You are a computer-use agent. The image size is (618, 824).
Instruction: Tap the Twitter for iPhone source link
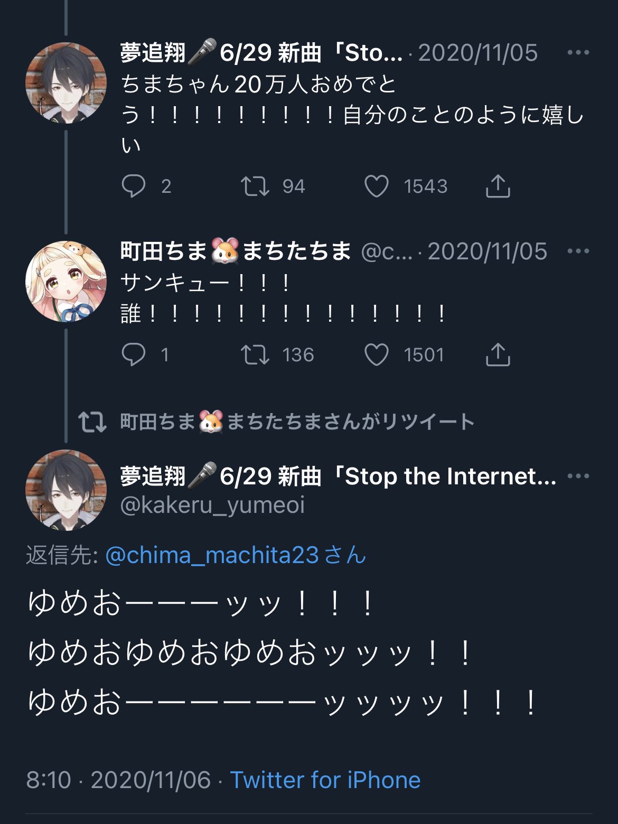(x=325, y=780)
